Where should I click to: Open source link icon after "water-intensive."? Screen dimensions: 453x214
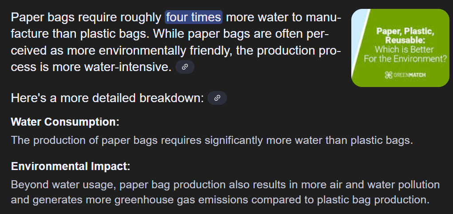(x=185, y=67)
